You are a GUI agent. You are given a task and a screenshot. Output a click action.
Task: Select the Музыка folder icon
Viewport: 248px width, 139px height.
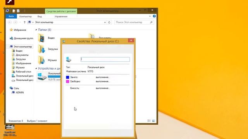coord(41,60)
